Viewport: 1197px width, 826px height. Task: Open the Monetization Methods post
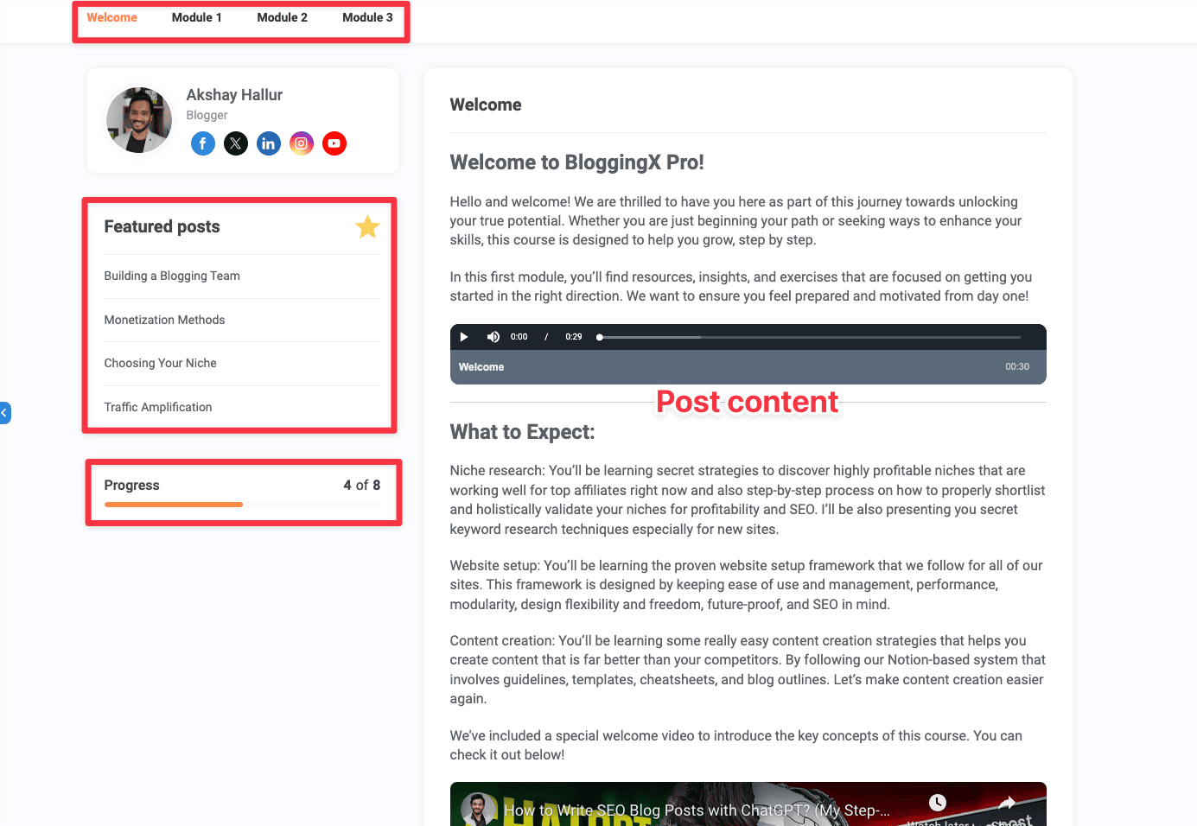[164, 320]
